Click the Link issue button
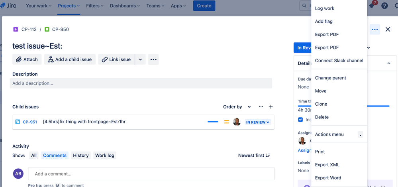398x187 pixels. [116, 59]
